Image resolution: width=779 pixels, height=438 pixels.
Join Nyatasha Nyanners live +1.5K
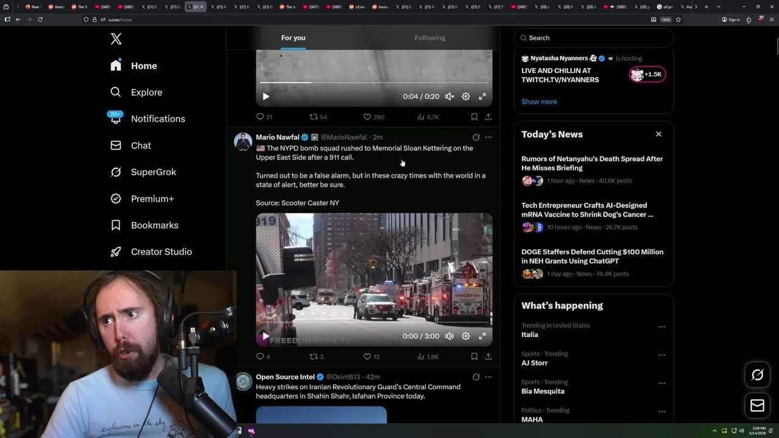(648, 75)
